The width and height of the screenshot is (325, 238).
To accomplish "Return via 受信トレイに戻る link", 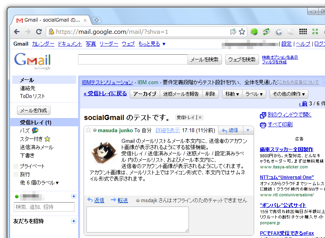I will pos(105,94).
